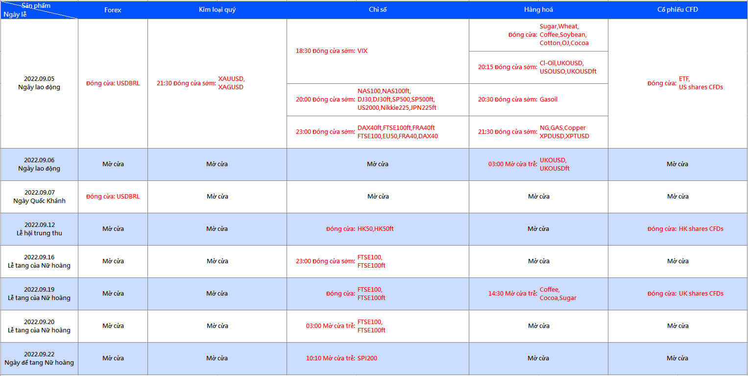
Task: Click the 18:30 Đóng cửa sớm VIX cell
Action: tap(378, 51)
